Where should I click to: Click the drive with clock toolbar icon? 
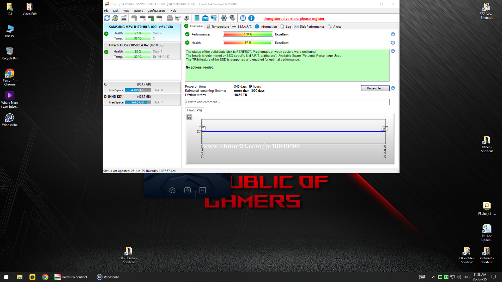pyautogui.click(x=143, y=18)
